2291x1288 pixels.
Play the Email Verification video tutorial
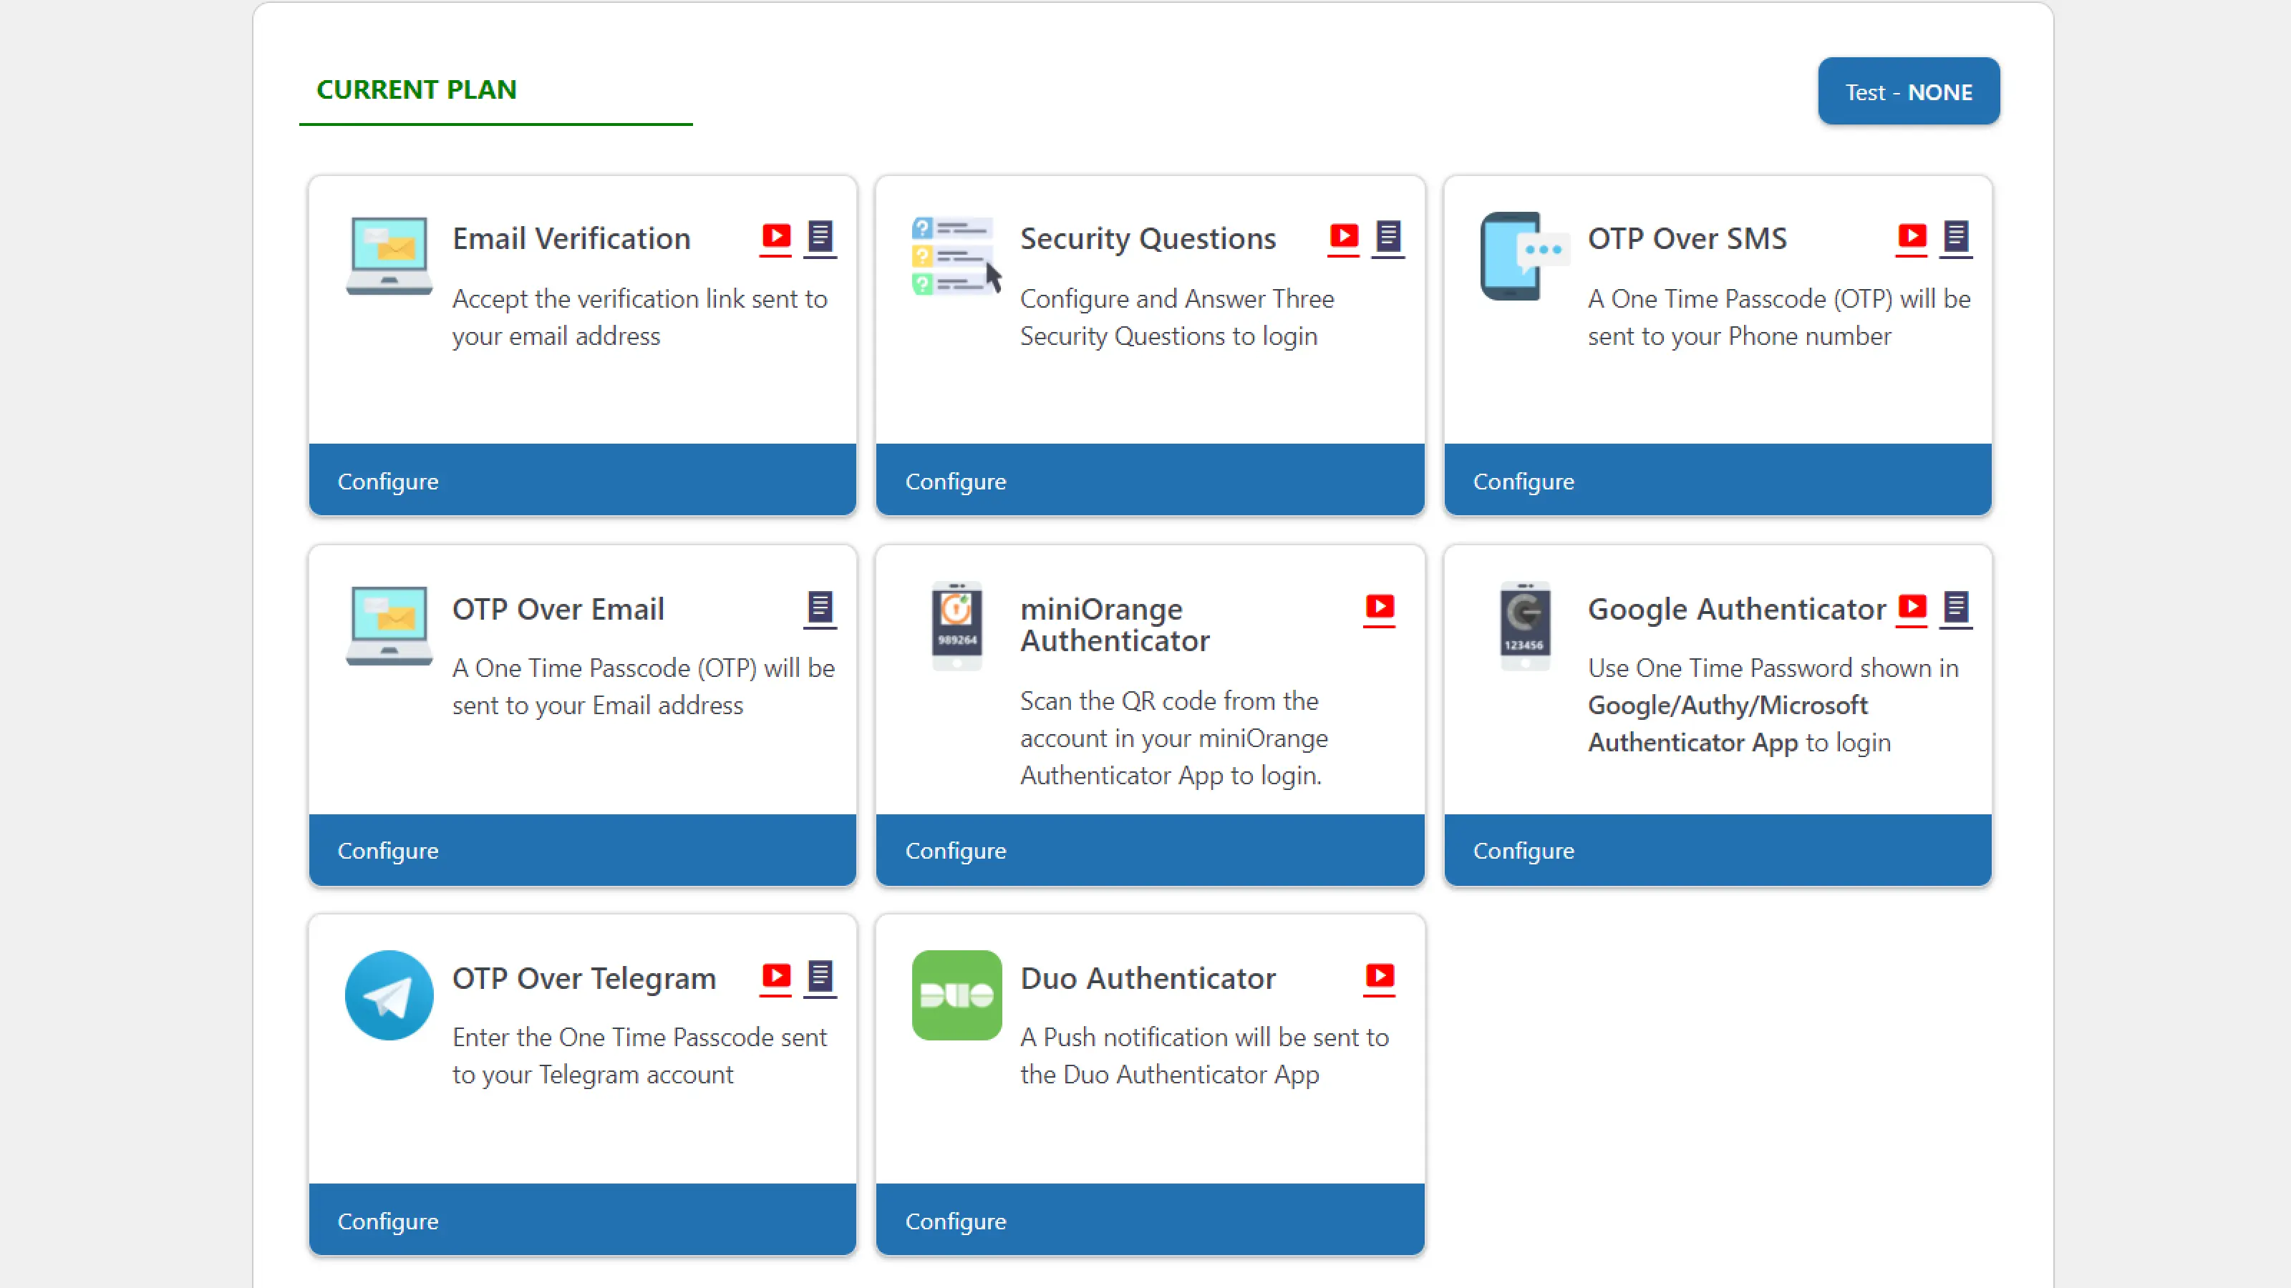(x=775, y=238)
